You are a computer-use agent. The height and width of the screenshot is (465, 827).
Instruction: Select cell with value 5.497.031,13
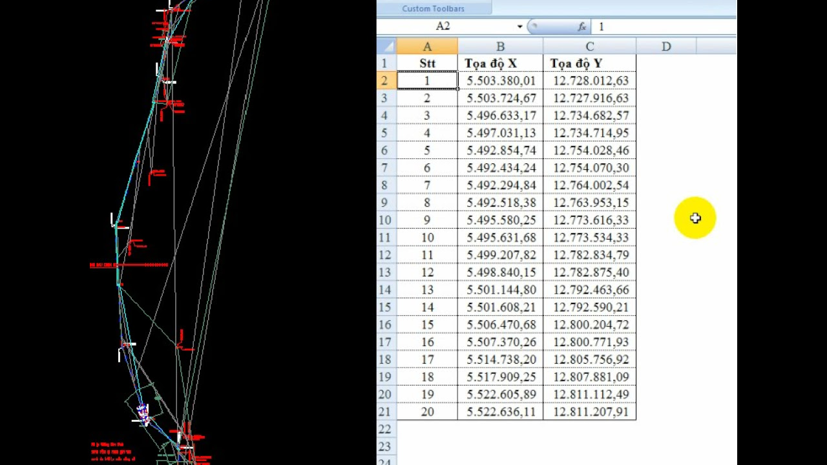coord(500,133)
